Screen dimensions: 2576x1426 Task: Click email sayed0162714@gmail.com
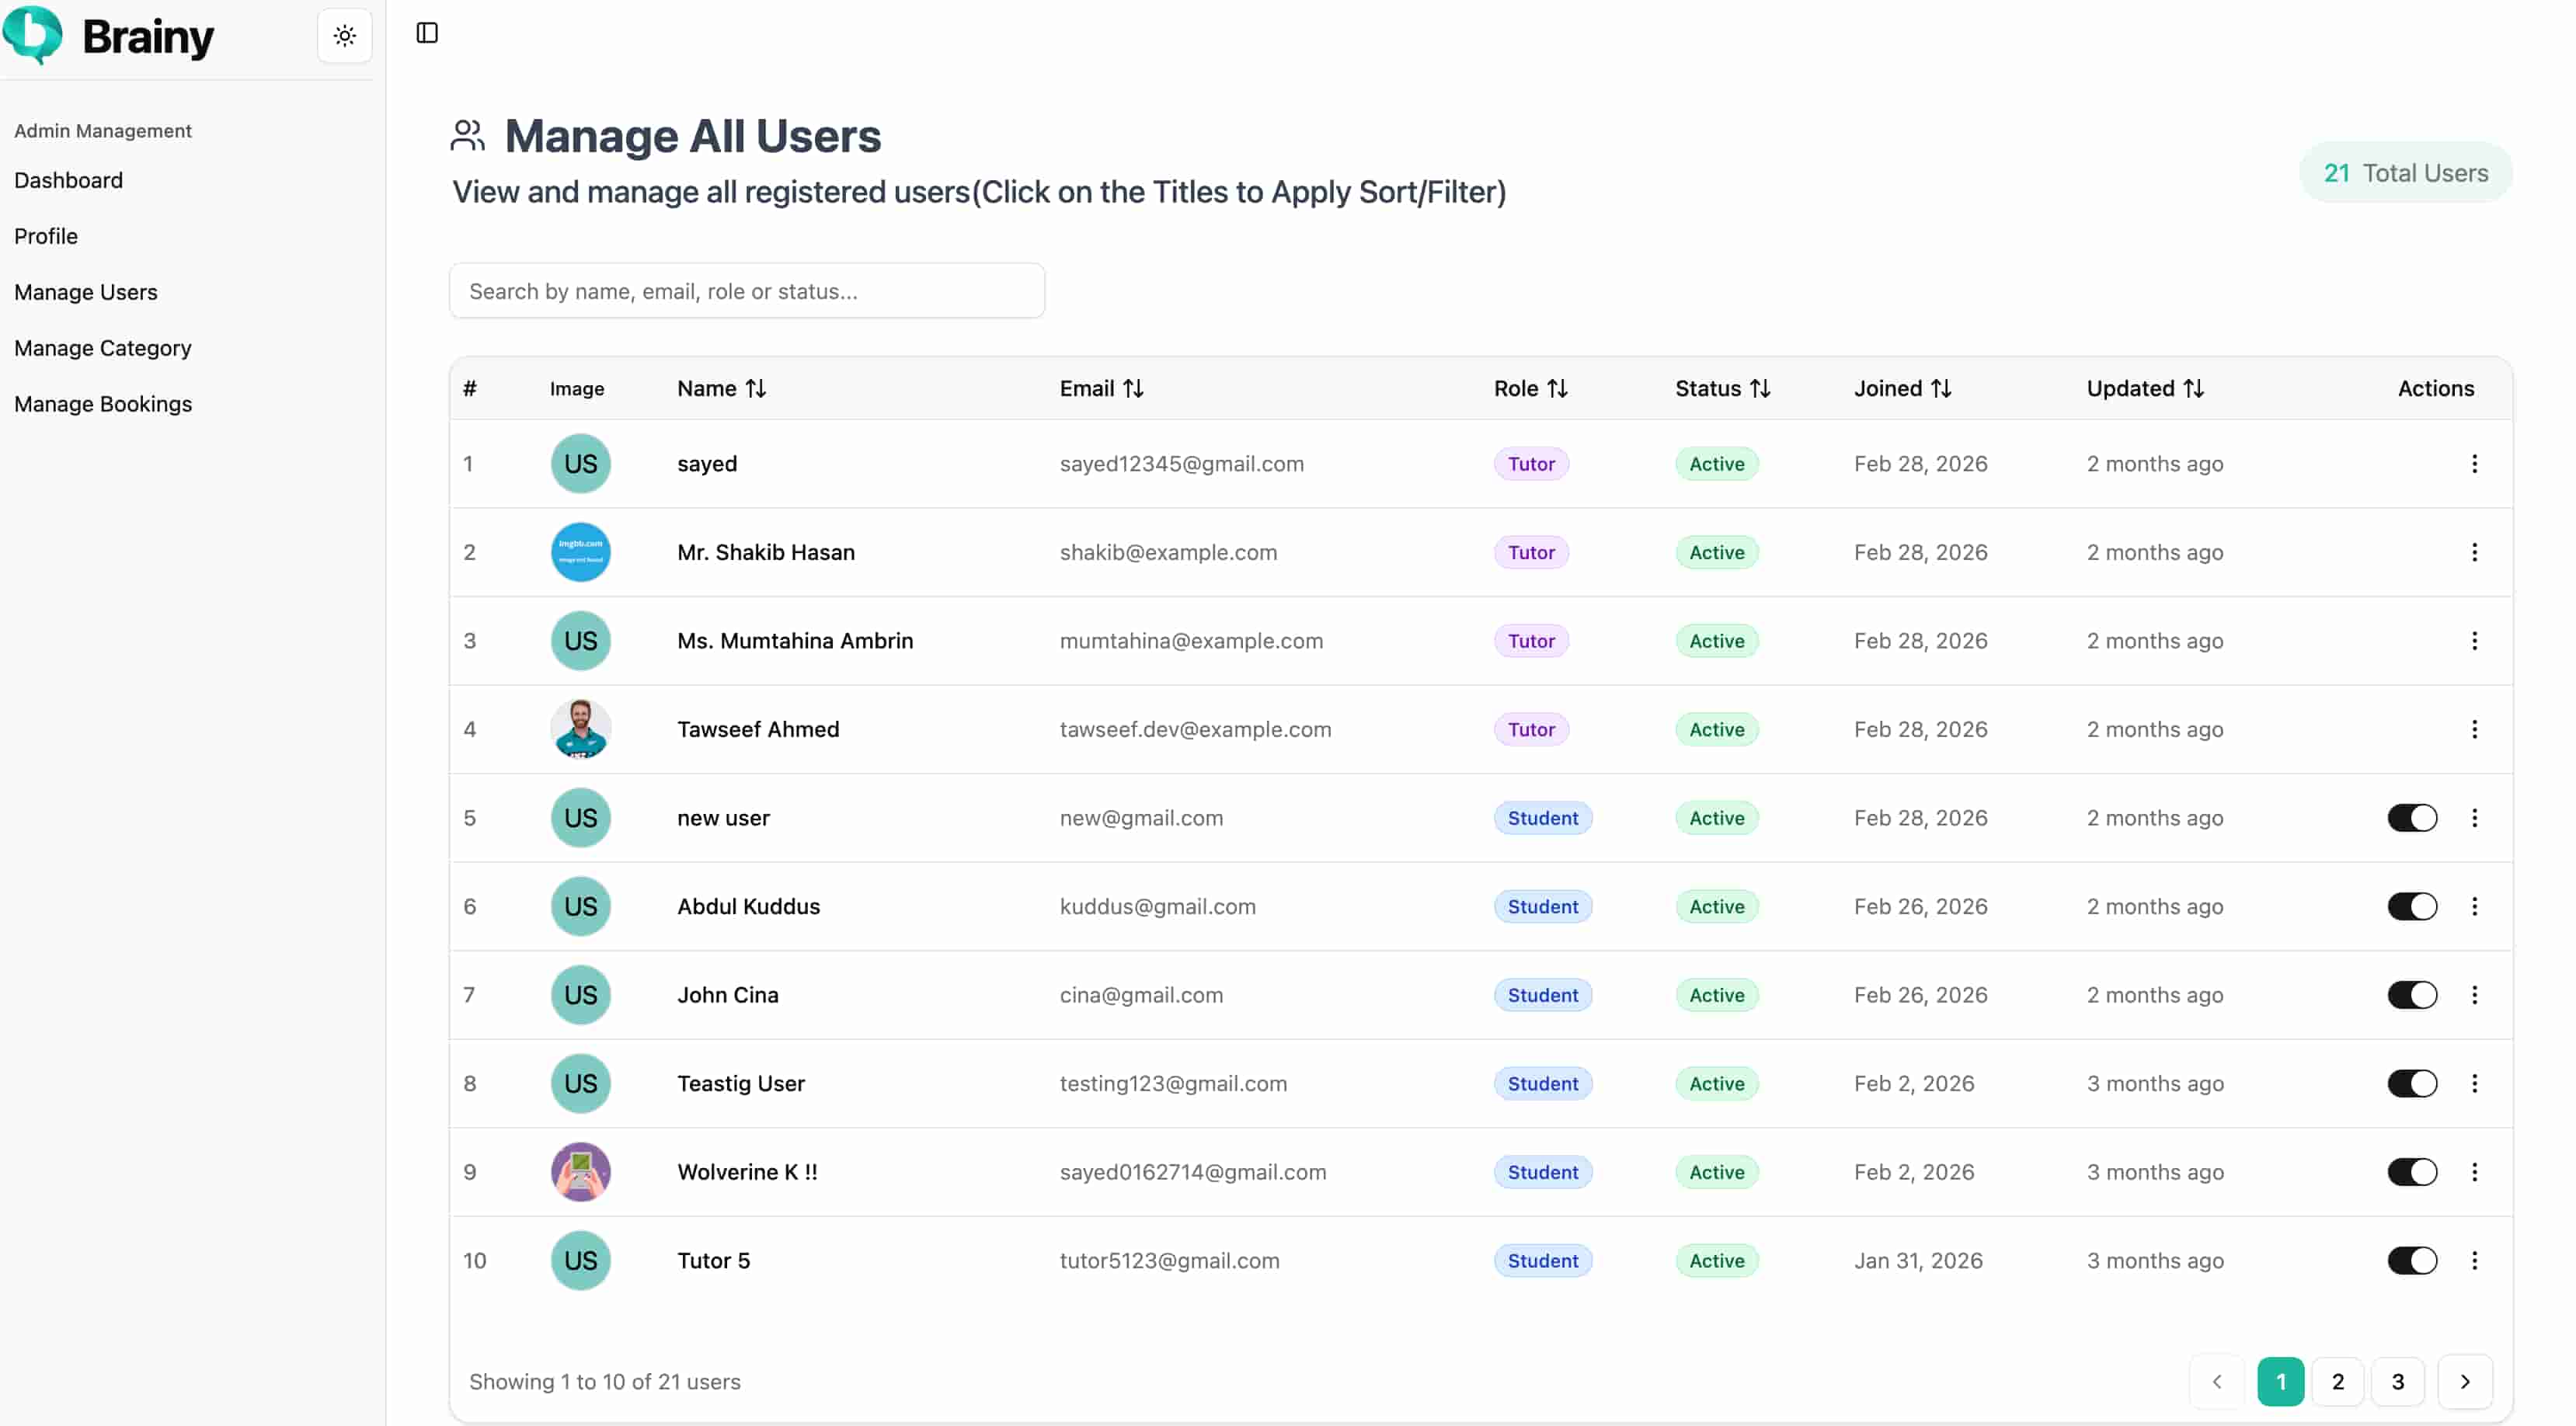click(x=1193, y=1172)
